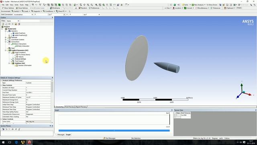257x145 pixels.
Task: Close the Section Planes panel
Action: point(52,126)
